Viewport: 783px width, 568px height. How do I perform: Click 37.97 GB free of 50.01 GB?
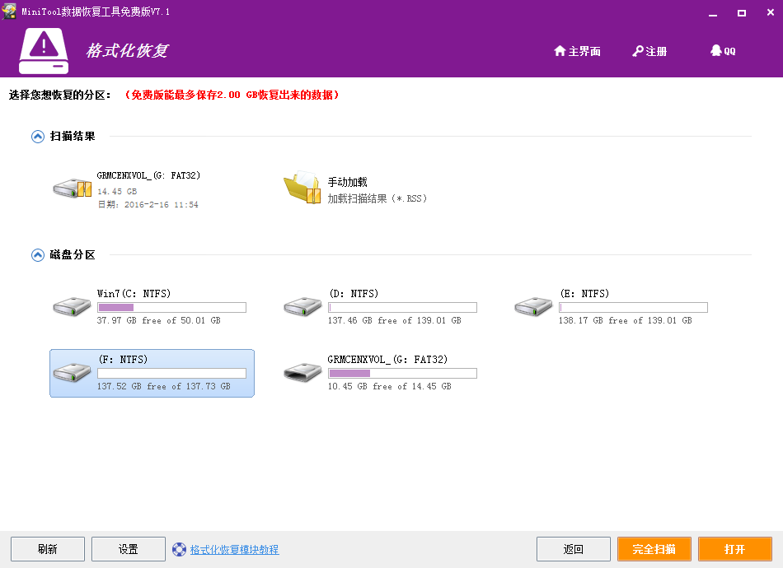click(159, 320)
